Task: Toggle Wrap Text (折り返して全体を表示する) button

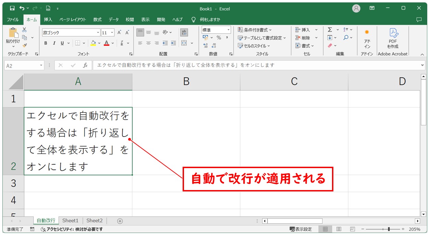Action: coord(184,32)
